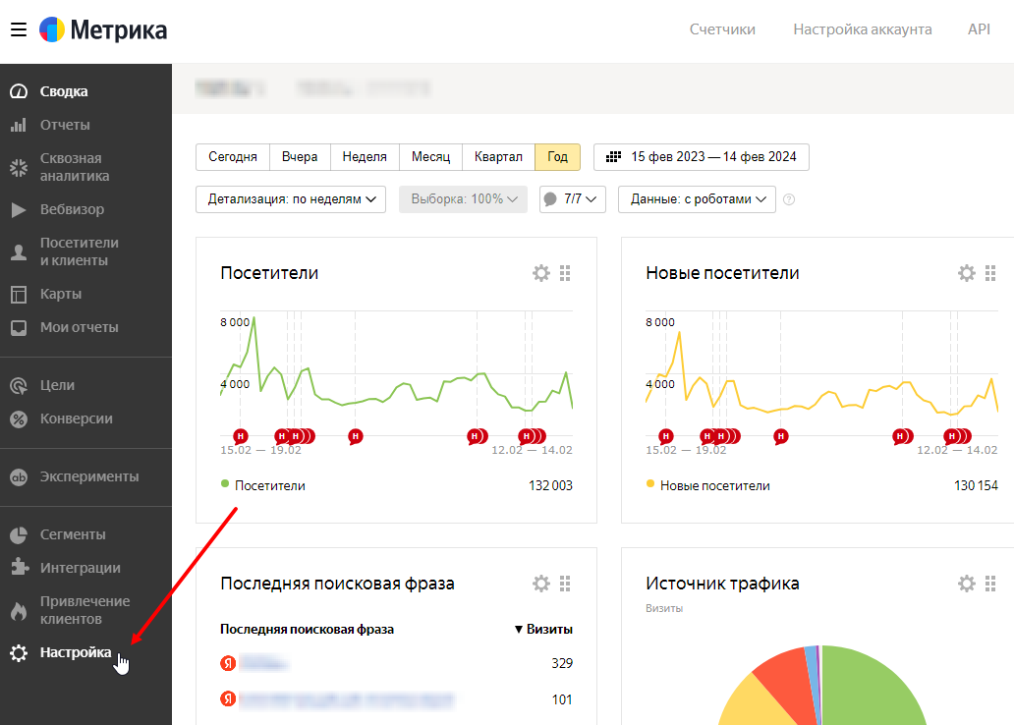Click the Последняя поисковая фраза widget title

click(x=338, y=584)
